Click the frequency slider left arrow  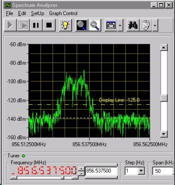[14, 178]
